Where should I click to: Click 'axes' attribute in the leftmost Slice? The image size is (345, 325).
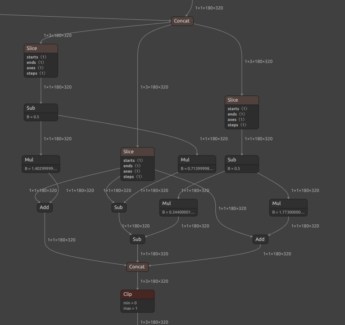(x=35, y=68)
